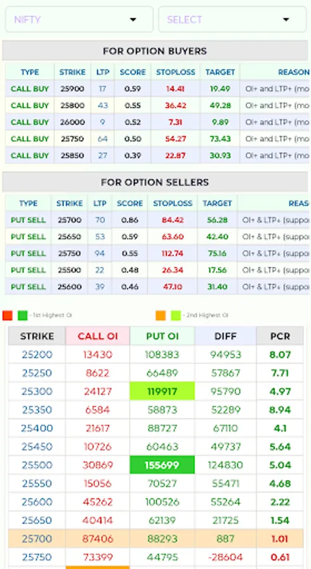This screenshot has width=311, height=569.
Task: Click highlighted PUT OI value 119917
Action: [162, 391]
